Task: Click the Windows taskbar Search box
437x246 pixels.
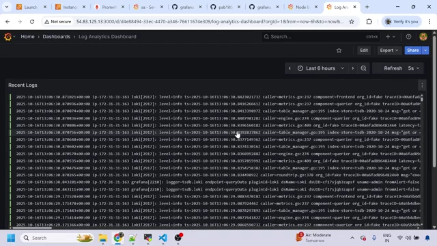Action: coord(57,238)
